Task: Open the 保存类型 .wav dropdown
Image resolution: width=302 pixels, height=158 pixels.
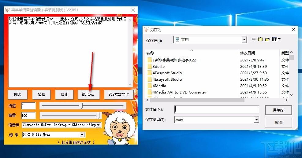Action: 256,120
